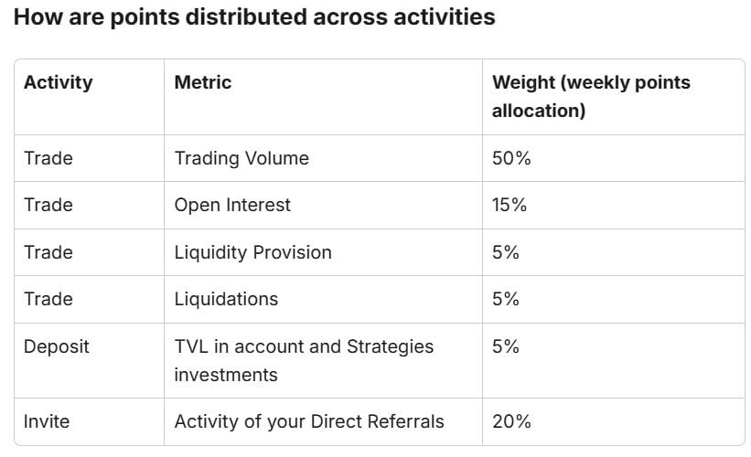This screenshot has width=751, height=457.
Task: Click the heading about points distribution across activities
Action: 254,16
